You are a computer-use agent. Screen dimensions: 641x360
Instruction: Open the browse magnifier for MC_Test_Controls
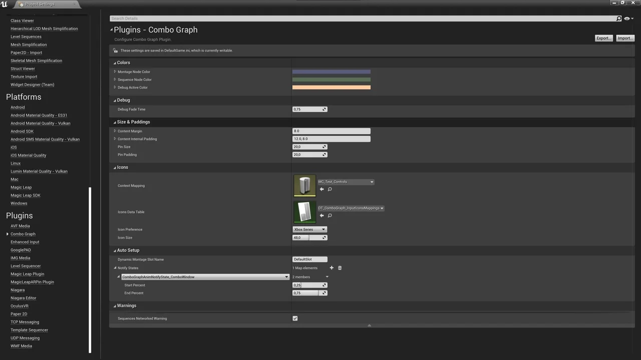330,189
